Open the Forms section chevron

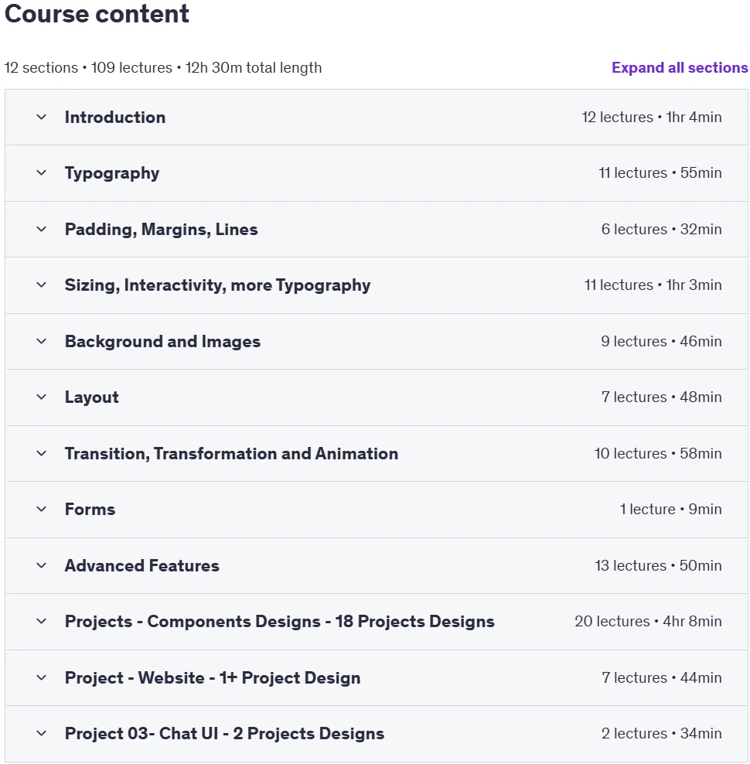42,509
